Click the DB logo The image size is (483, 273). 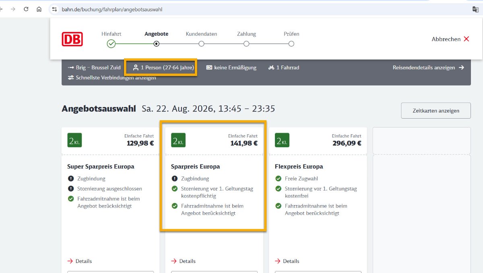tap(72, 39)
